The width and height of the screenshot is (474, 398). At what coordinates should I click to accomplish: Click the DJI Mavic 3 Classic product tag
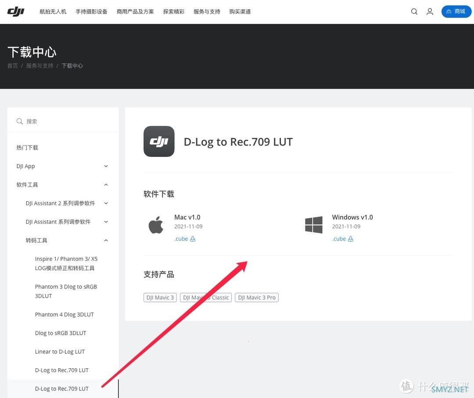pos(206,298)
